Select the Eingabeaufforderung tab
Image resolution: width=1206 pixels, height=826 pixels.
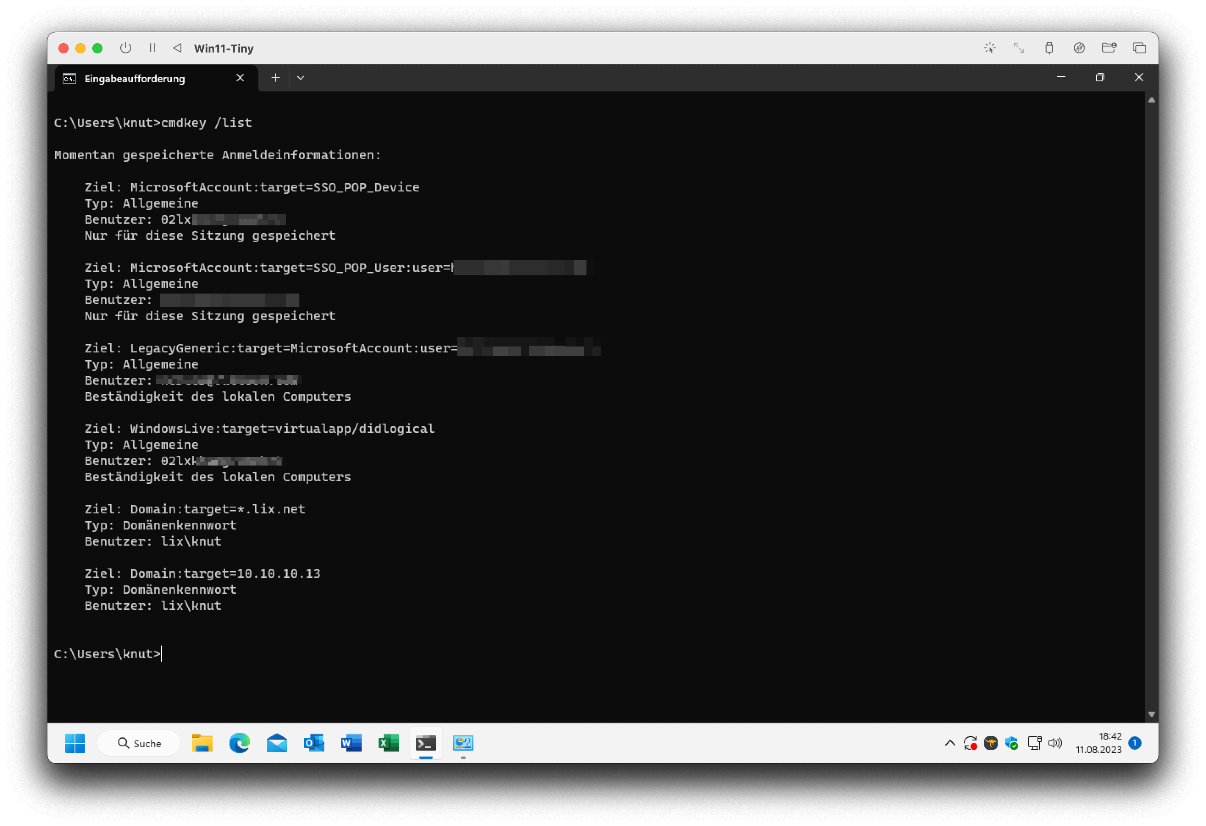[x=156, y=78]
